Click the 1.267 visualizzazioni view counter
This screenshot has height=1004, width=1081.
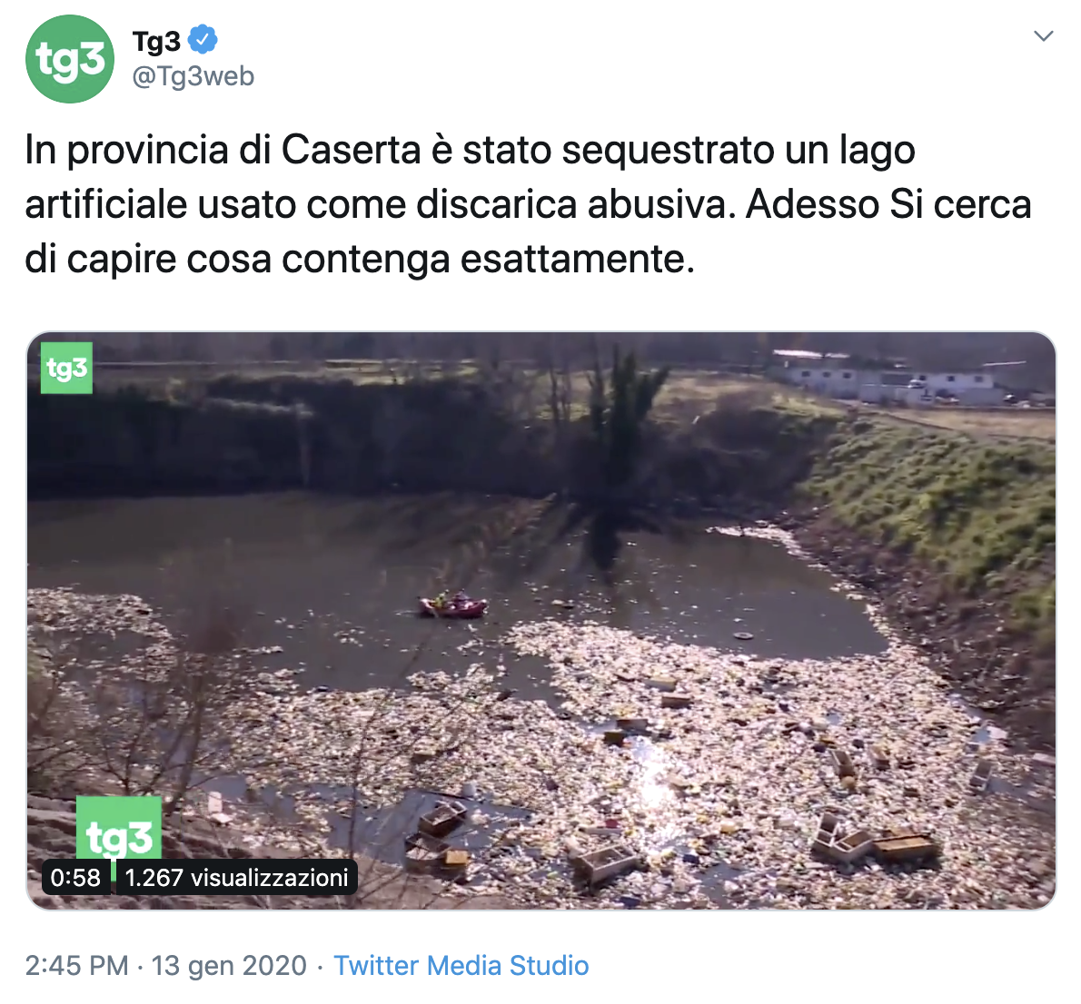236,877
